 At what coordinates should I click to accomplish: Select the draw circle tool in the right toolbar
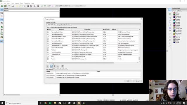coord(170,21)
